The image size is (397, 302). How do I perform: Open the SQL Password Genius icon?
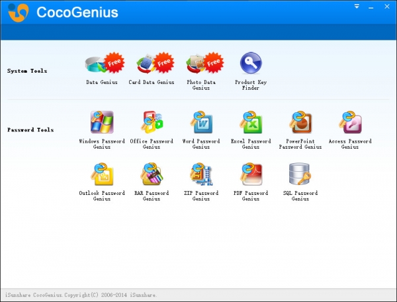pos(300,174)
